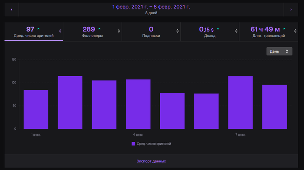This screenshot has height=170, width=304.
Task: Click the Сред. число зрителей legend label
Action: pos(154,144)
